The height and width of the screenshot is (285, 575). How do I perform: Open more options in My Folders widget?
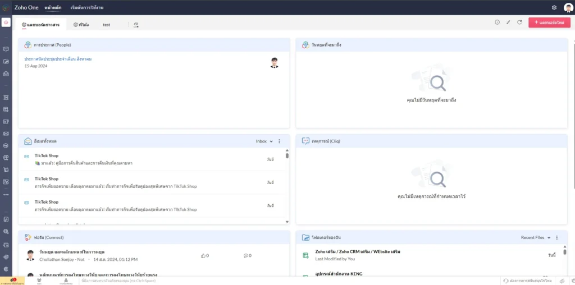(556, 237)
